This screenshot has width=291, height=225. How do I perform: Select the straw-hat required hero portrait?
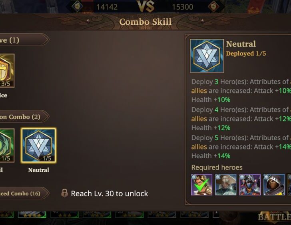(226, 185)
